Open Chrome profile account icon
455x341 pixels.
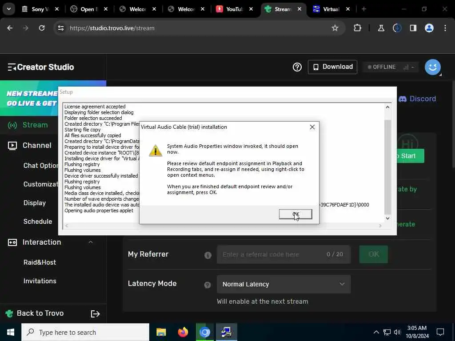tap(429, 28)
